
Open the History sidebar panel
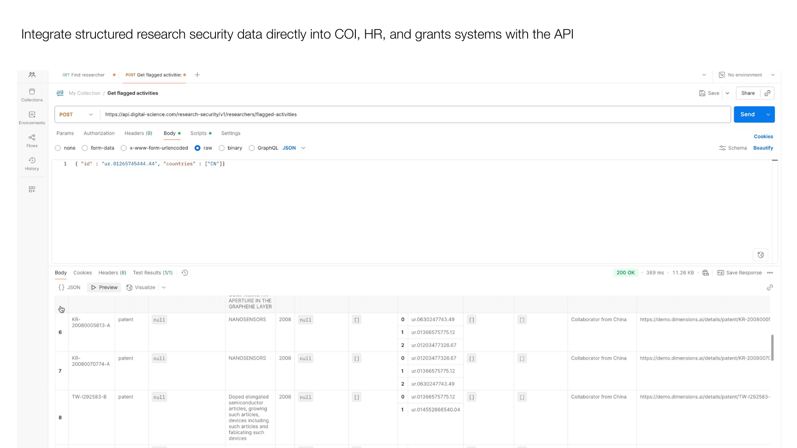point(32,163)
